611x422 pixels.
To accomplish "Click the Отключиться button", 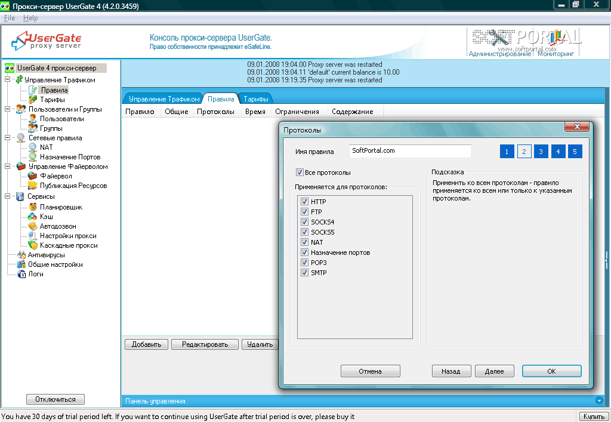I will click(55, 399).
